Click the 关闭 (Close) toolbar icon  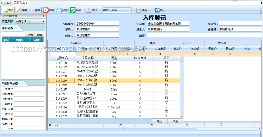coord(157,10)
